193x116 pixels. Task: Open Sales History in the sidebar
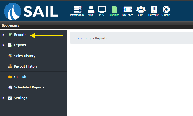tap(25, 56)
